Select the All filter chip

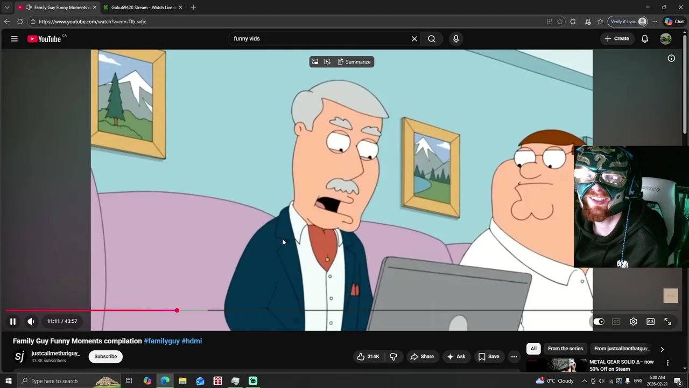click(533, 349)
